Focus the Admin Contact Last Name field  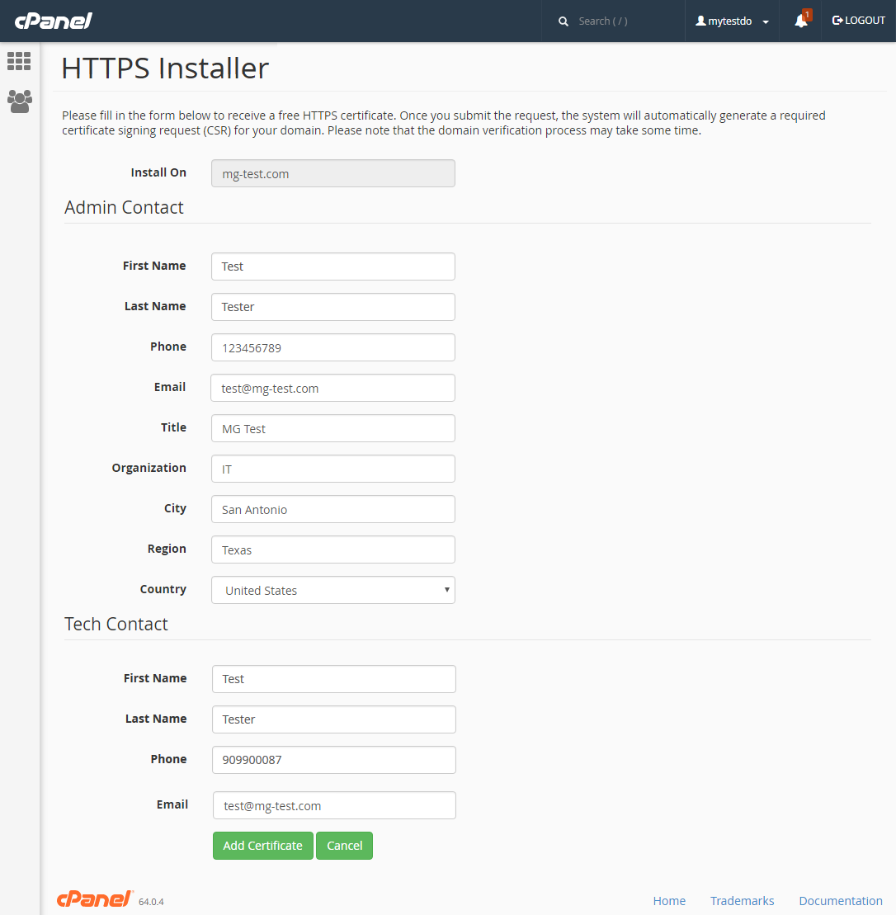pyautogui.click(x=332, y=307)
